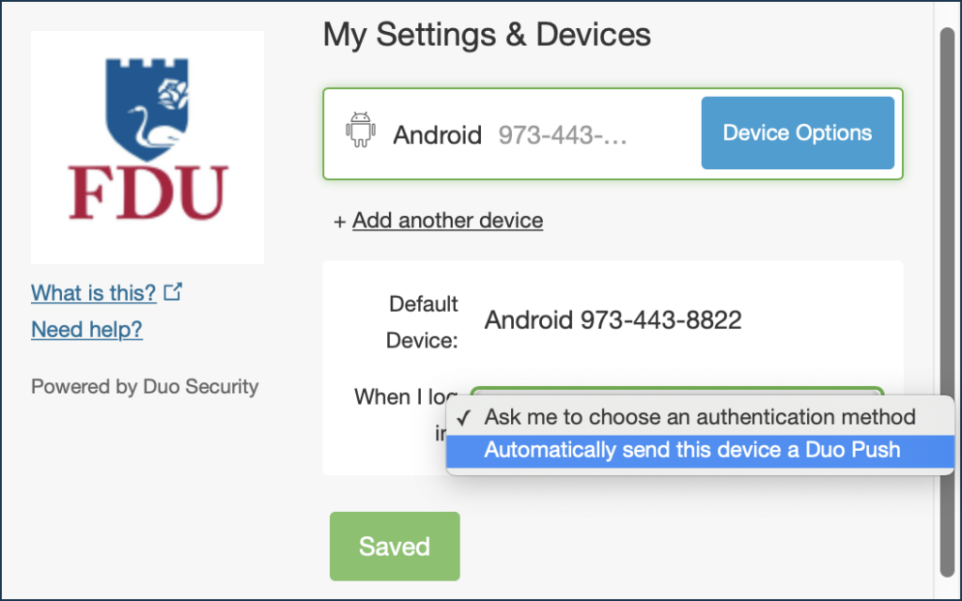Click the Android device name label
The height and width of the screenshot is (601, 962).
[x=437, y=135]
